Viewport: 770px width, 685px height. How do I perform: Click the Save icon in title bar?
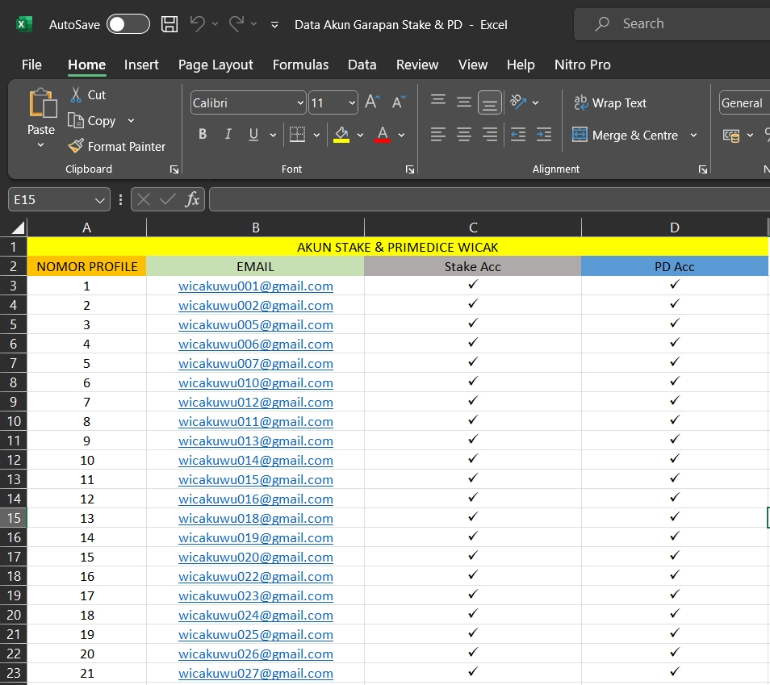(169, 24)
